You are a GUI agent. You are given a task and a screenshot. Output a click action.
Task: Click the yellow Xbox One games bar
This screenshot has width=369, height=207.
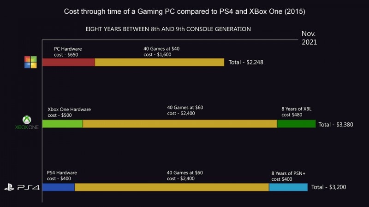point(179,124)
